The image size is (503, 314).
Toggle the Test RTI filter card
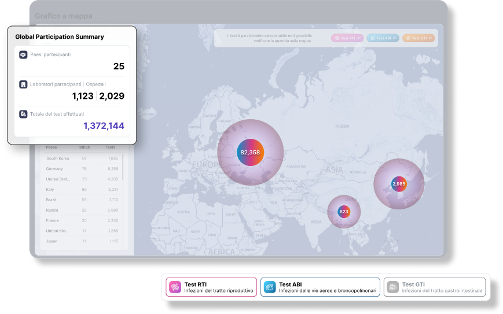point(211,287)
